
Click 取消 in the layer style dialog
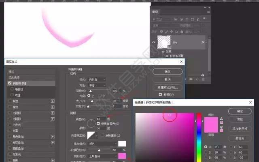click(167, 79)
